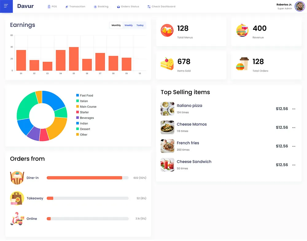Click the Total Orders coffee cup icon
The image size is (307, 241).
pyautogui.click(x=243, y=64)
